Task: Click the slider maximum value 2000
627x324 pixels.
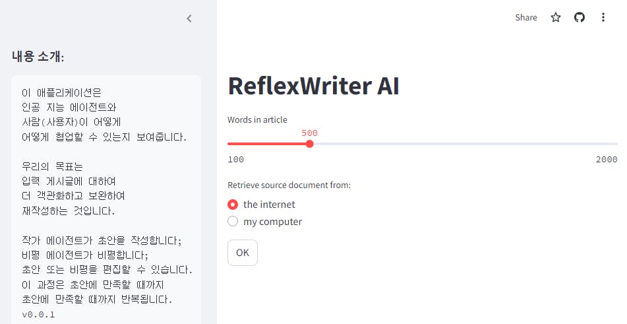Action: pos(607,160)
